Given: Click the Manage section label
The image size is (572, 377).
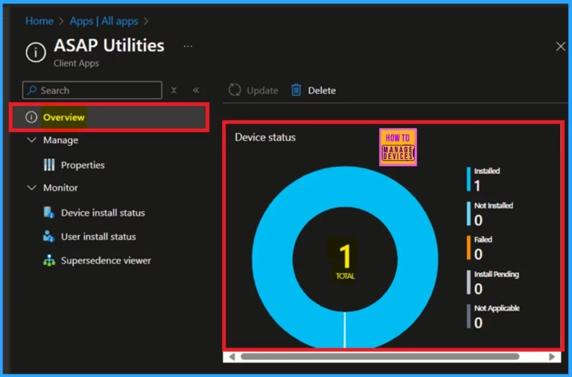Looking at the screenshot, I should click(x=60, y=140).
